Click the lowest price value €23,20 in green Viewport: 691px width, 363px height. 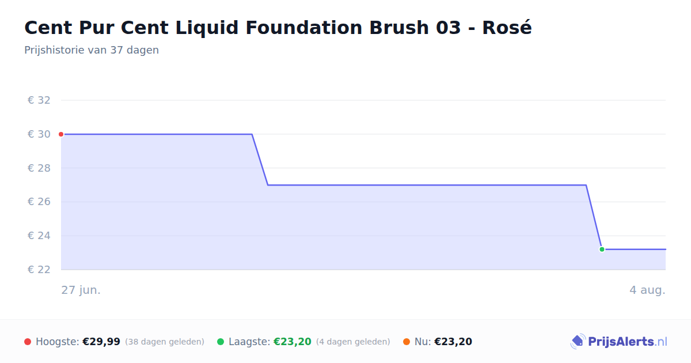point(293,342)
